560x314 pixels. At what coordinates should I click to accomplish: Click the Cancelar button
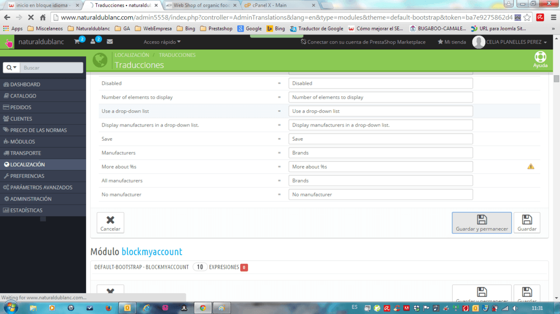click(x=110, y=223)
